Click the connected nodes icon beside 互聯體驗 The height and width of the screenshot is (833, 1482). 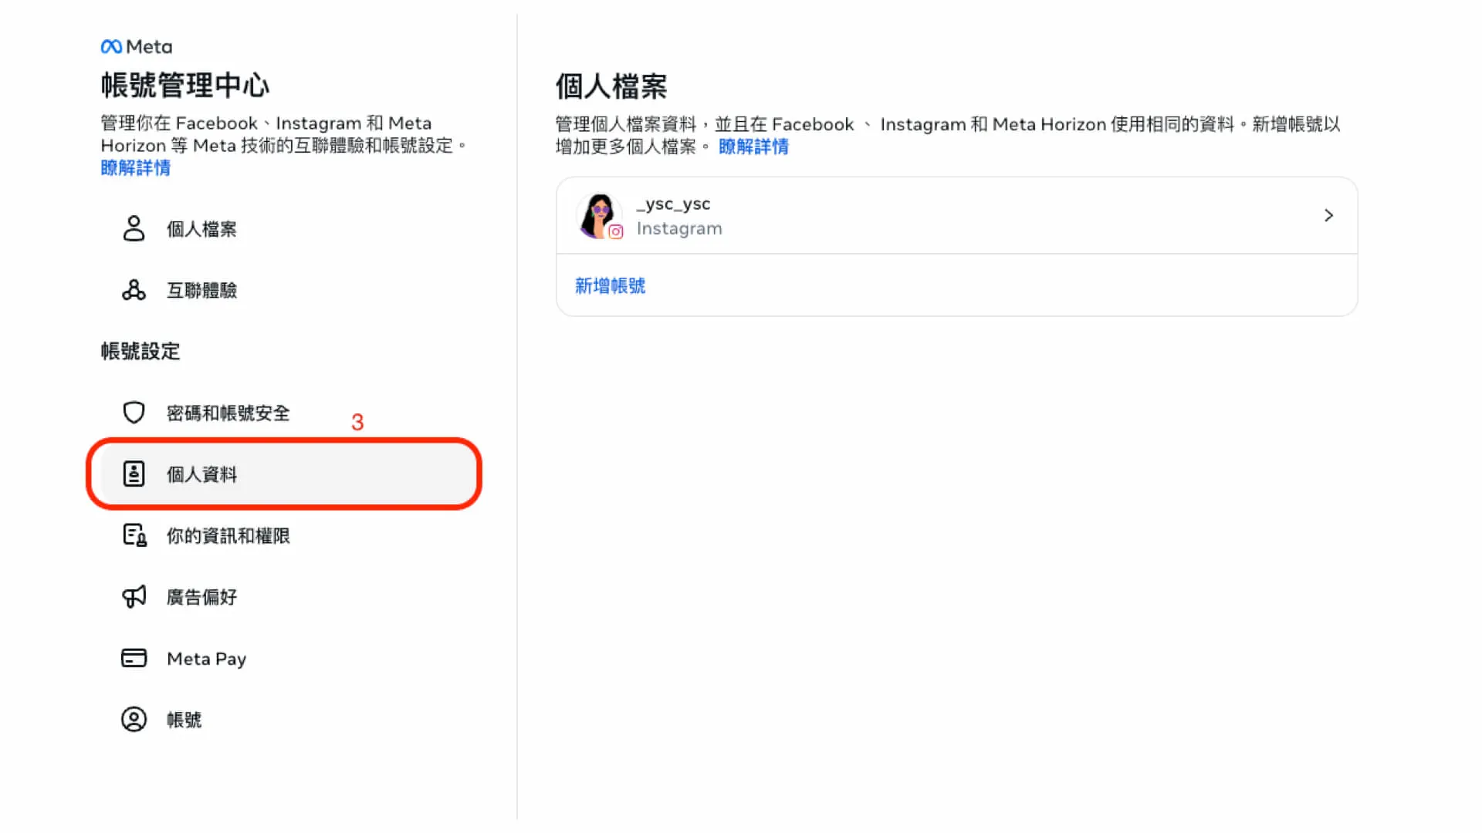point(134,290)
